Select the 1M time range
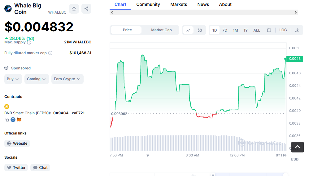 point(235,30)
